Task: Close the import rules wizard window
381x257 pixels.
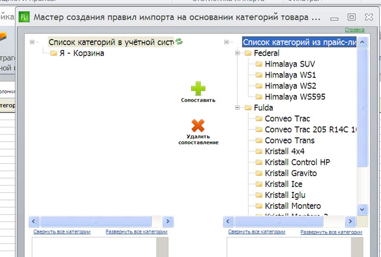Action: pyautogui.click(x=369, y=17)
